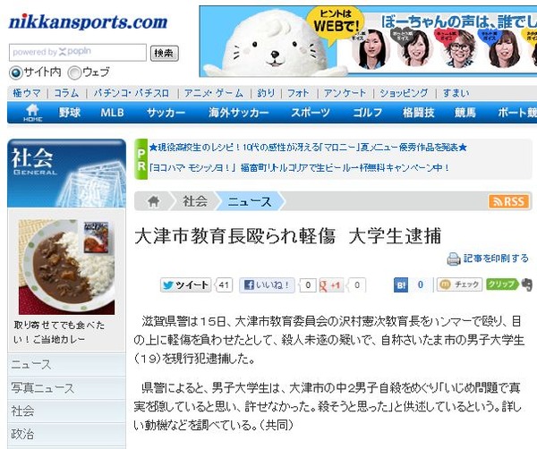Click the breadcrumb home icon
The image size is (537, 449).
coord(153,201)
